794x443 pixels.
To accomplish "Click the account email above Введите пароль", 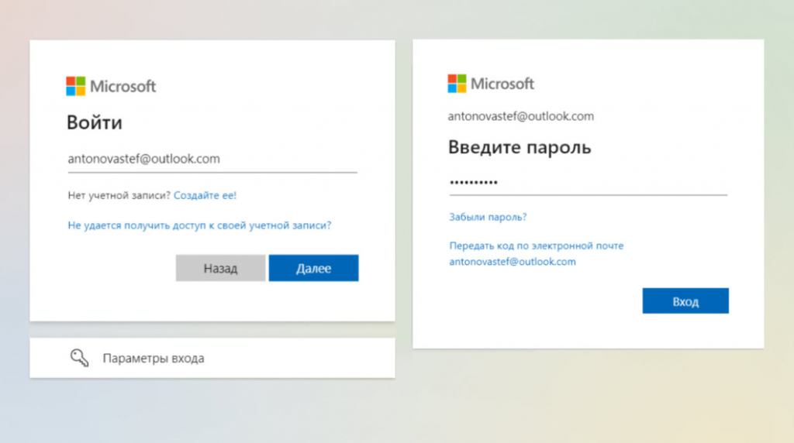I will tap(520, 116).
